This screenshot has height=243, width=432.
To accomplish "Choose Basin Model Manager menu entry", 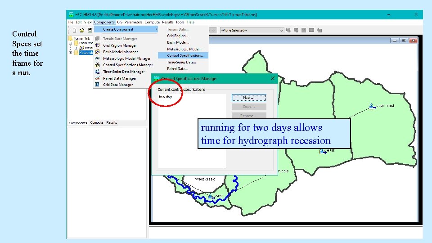I will point(121,52).
